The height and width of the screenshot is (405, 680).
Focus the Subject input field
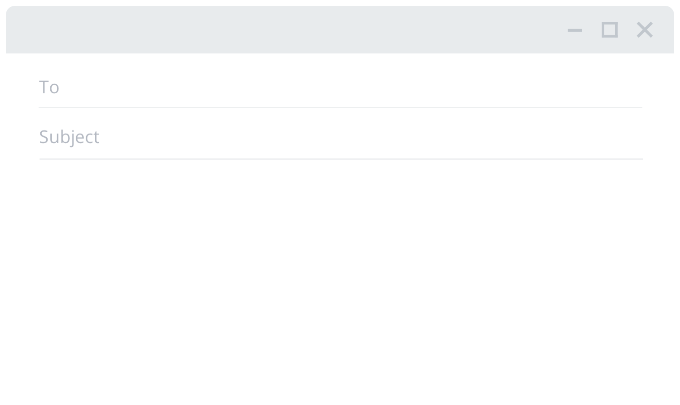[x=341, y=136]
